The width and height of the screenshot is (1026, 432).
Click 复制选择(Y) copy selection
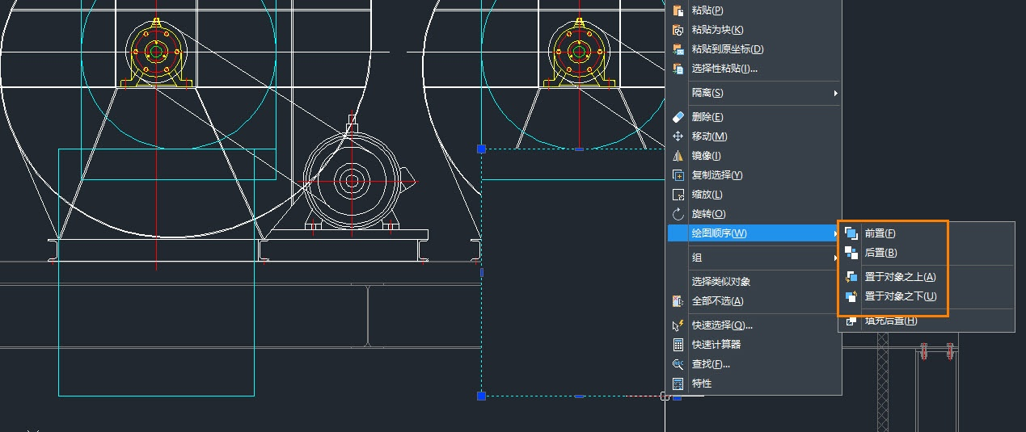point(753,175)
